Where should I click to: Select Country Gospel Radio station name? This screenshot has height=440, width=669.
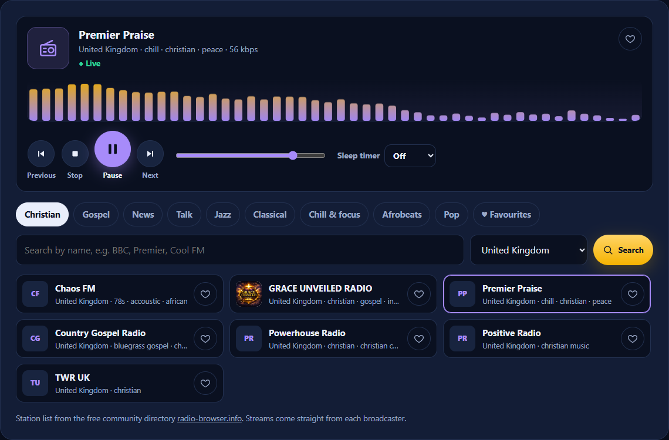pos(100,333)
